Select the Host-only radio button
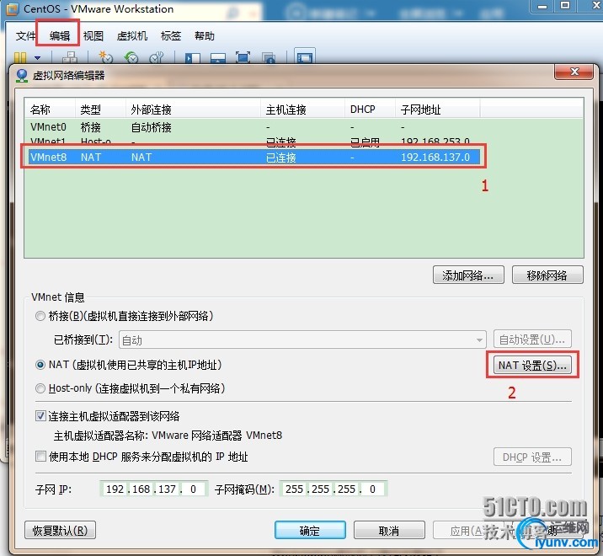The width and height of the screenshot is (603, 556). click(x=40, y=388)
